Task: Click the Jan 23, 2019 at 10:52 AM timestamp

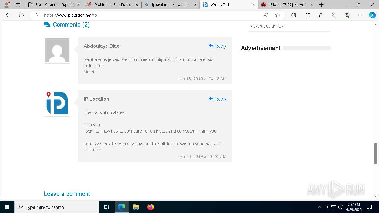Action: pyautogui.click(x=202, y=156)
